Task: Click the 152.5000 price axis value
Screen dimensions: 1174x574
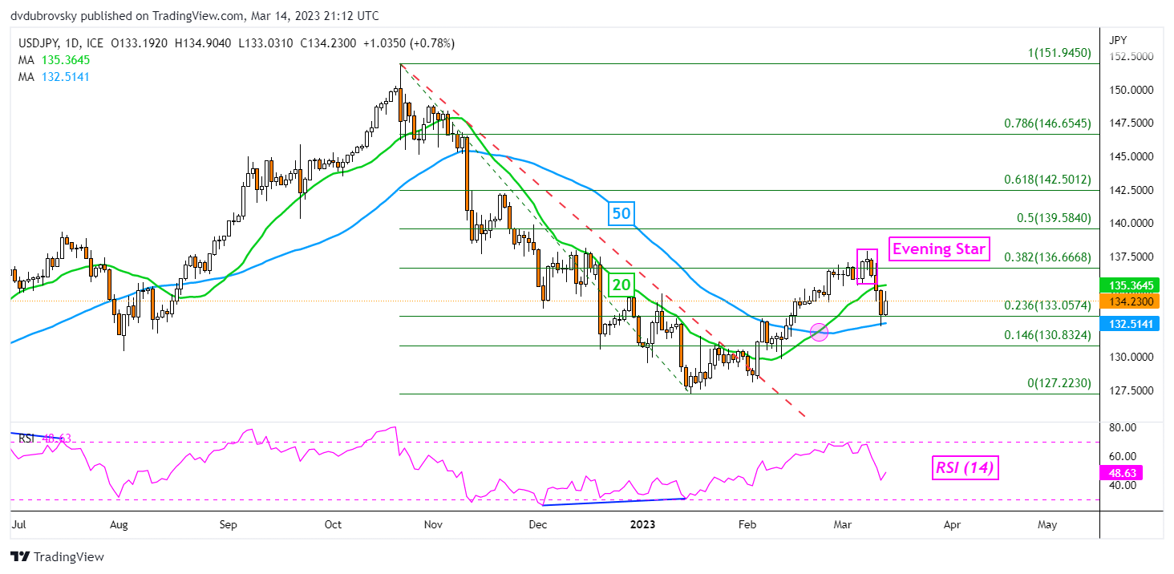Action: coord(1131,56)
